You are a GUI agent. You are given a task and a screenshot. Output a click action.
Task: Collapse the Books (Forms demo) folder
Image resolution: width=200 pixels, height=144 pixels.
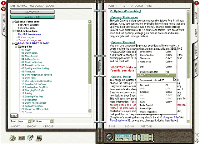click(13, 22)
